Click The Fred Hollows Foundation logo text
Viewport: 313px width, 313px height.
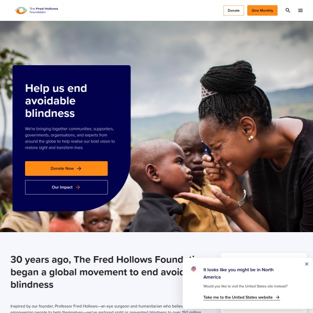(44, 10)
